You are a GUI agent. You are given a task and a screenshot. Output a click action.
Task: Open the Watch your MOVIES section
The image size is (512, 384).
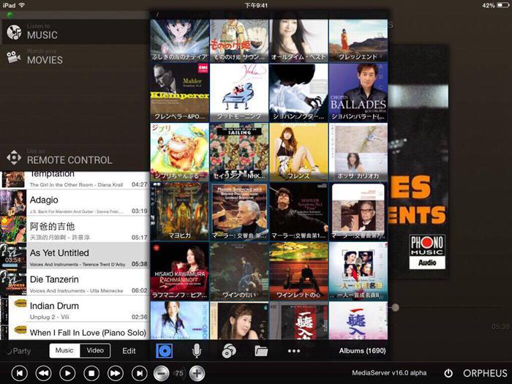click(x=75, y=57)
